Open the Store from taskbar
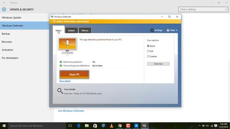 tap(95, 126)
